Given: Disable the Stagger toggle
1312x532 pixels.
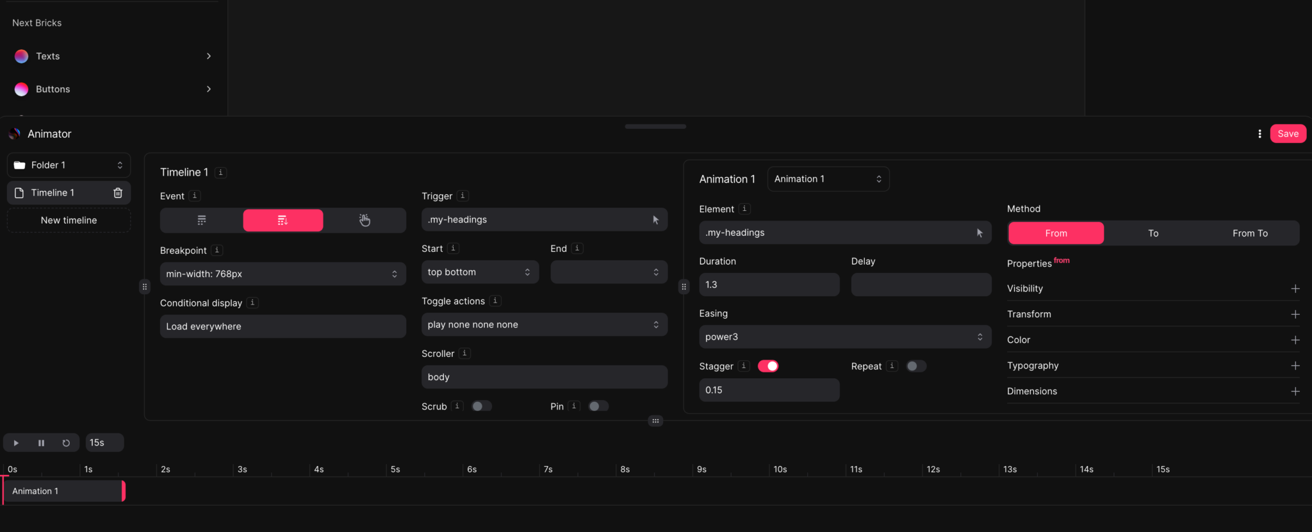Looking at the screenshot, I should (x=767, y=366).
